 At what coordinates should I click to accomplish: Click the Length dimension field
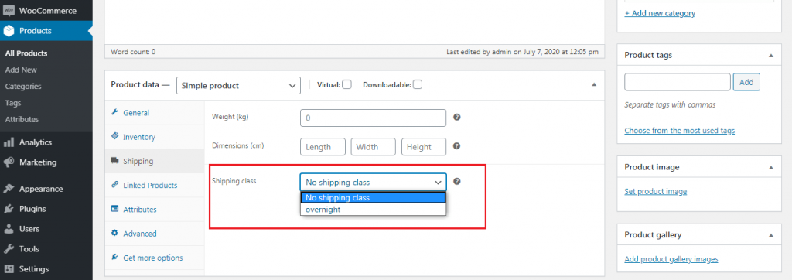(323, 146)
